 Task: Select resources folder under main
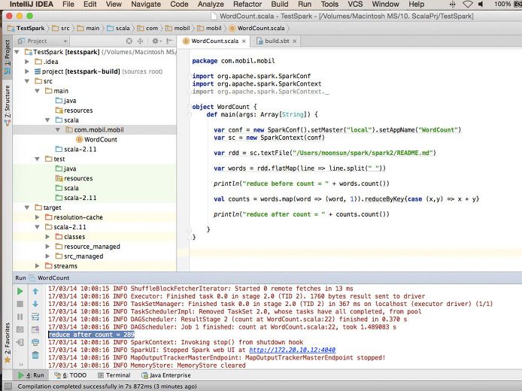(74, 110)
